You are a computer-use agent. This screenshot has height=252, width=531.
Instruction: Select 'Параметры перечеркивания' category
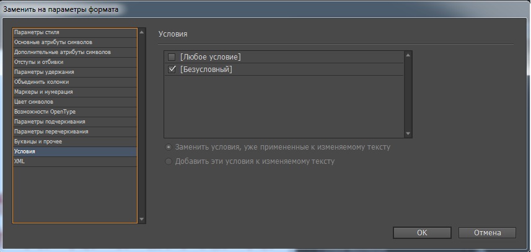(75, 132)
